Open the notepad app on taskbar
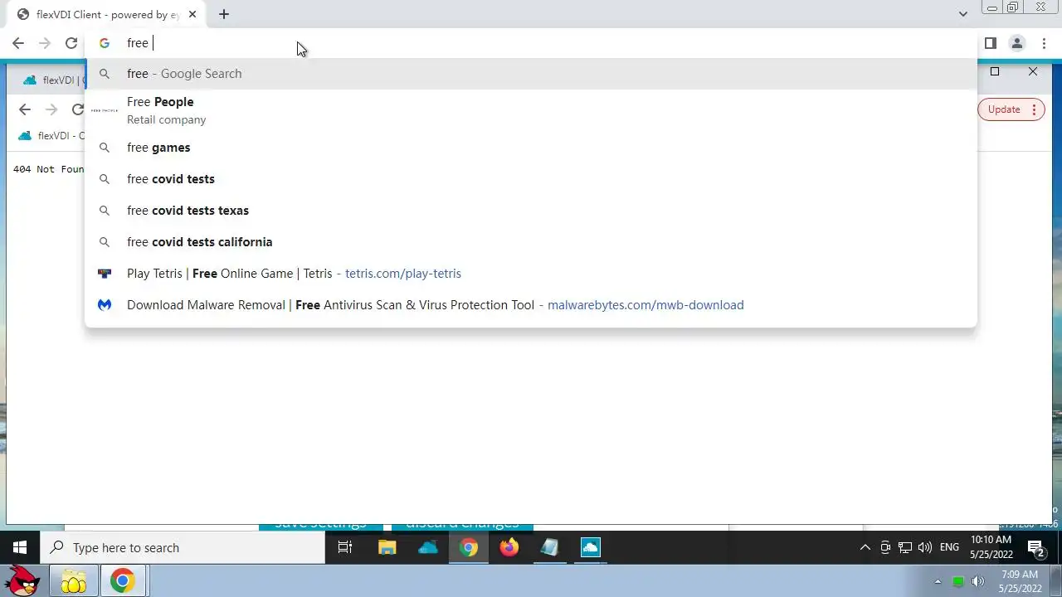 (x=550, y=547)
